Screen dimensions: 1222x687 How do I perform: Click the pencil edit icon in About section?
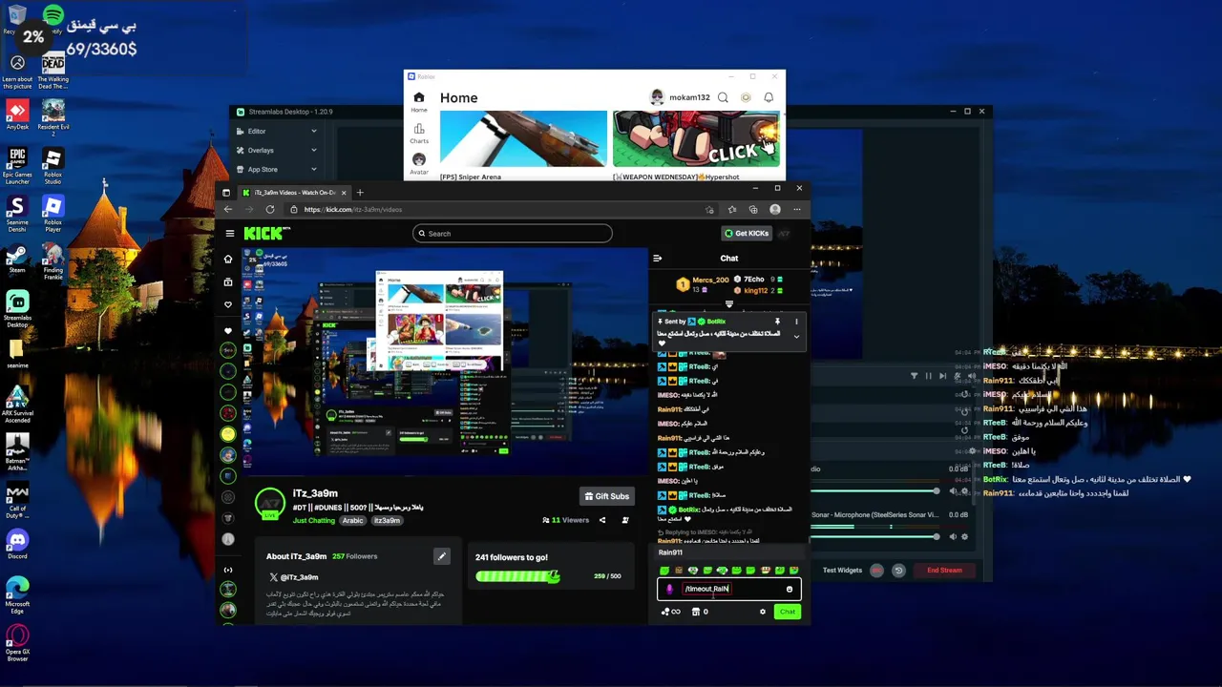pos(441,556)
